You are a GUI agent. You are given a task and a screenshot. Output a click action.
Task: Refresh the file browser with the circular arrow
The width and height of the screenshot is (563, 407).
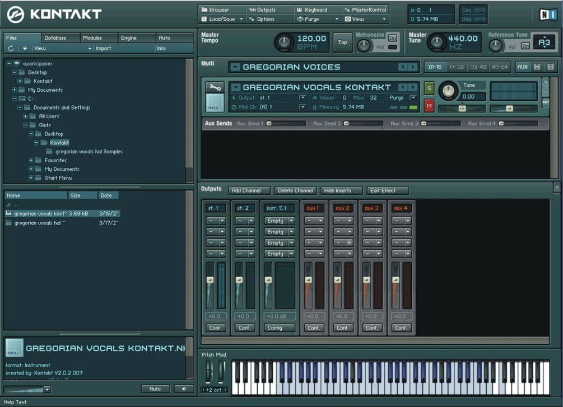tap(11, 48)
